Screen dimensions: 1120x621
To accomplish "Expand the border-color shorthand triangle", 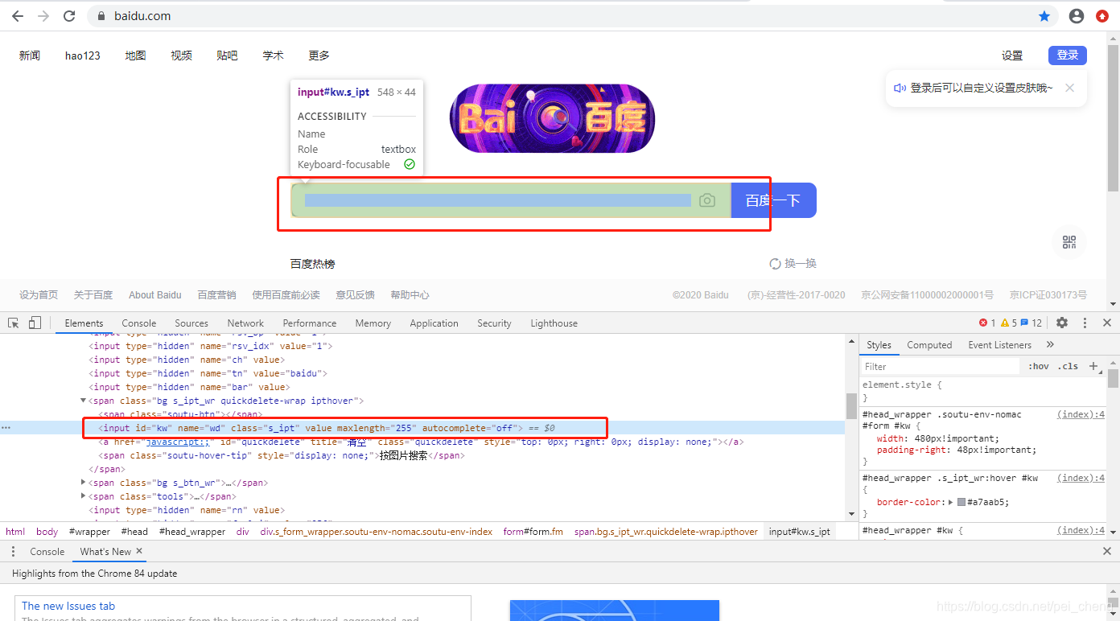I will tap(952, 502).
